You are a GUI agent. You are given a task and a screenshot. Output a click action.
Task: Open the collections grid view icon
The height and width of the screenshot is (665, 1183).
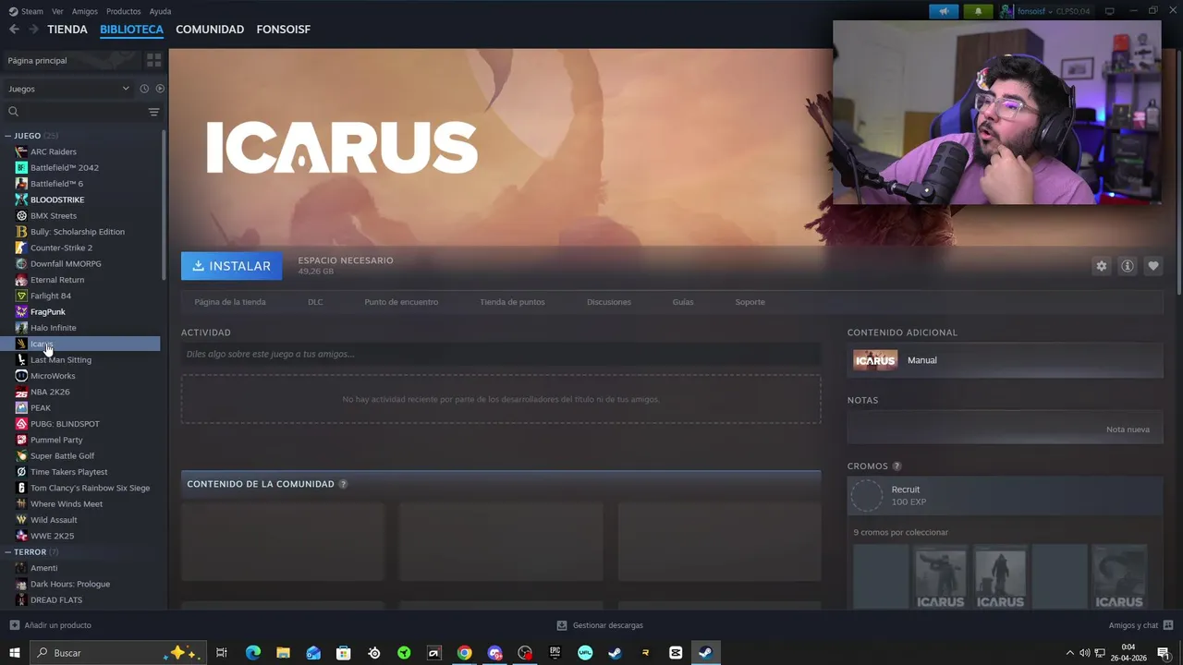tap(153, 60)
